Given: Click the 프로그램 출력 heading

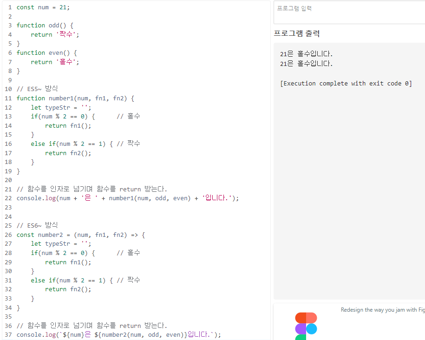Looking at the screenshot, I should point(297,33).
